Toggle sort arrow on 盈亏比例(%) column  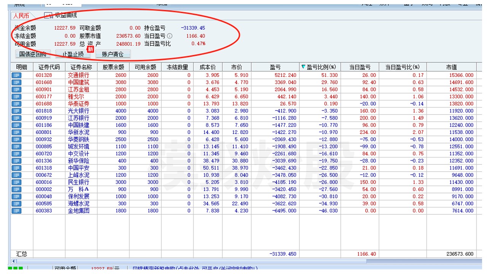pos(303,67)
